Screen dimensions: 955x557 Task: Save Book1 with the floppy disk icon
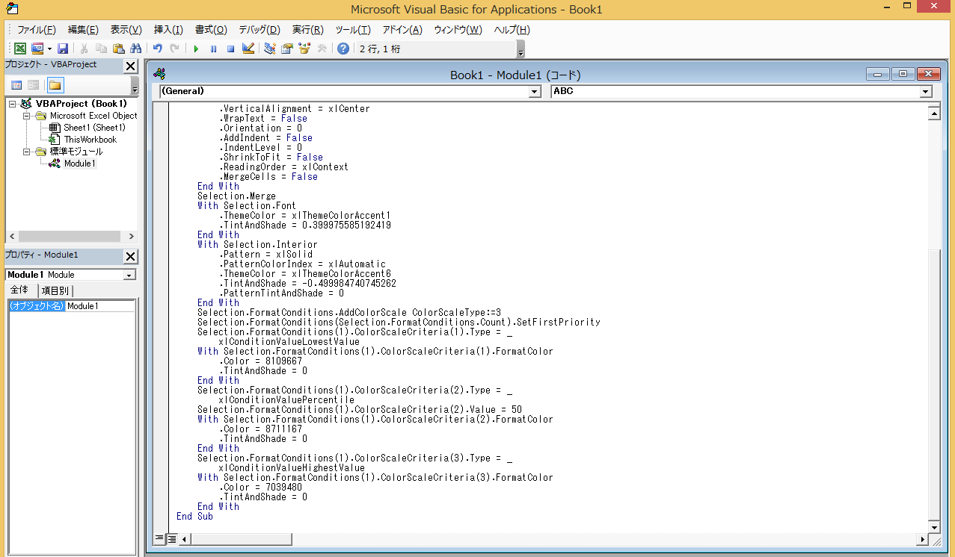point(63,49)
